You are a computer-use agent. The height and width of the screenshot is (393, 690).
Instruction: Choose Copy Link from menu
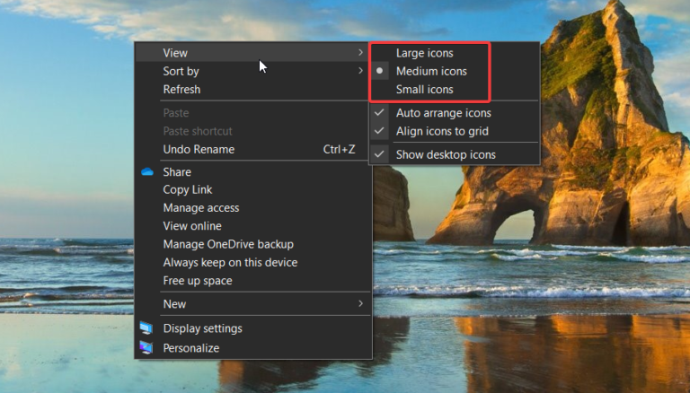[187, 190]
